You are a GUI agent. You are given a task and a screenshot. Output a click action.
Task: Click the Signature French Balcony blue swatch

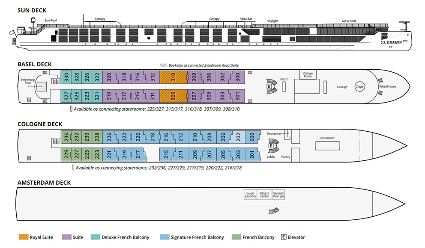click(x=164, y=237)
